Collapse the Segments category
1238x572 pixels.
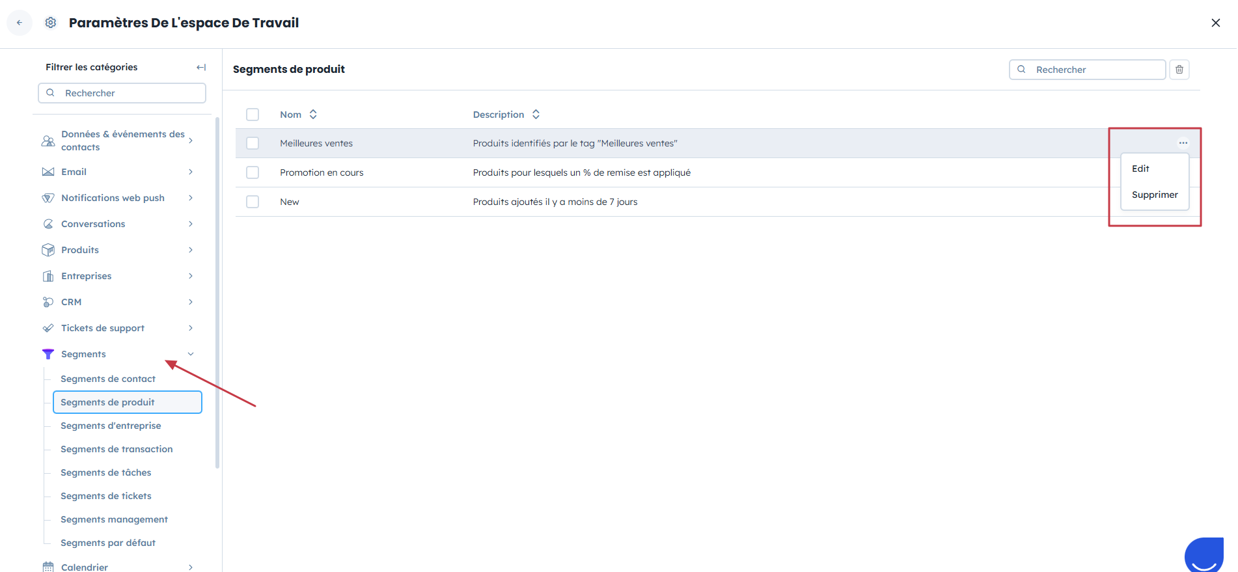(191, 354)
